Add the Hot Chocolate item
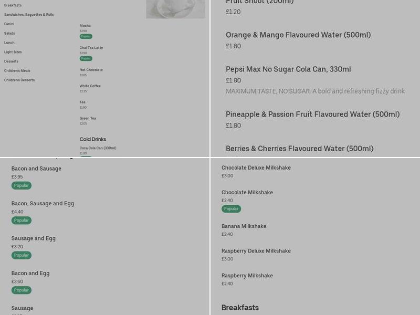The width and height of the screenshot is (420, 315). pos(91,70)
